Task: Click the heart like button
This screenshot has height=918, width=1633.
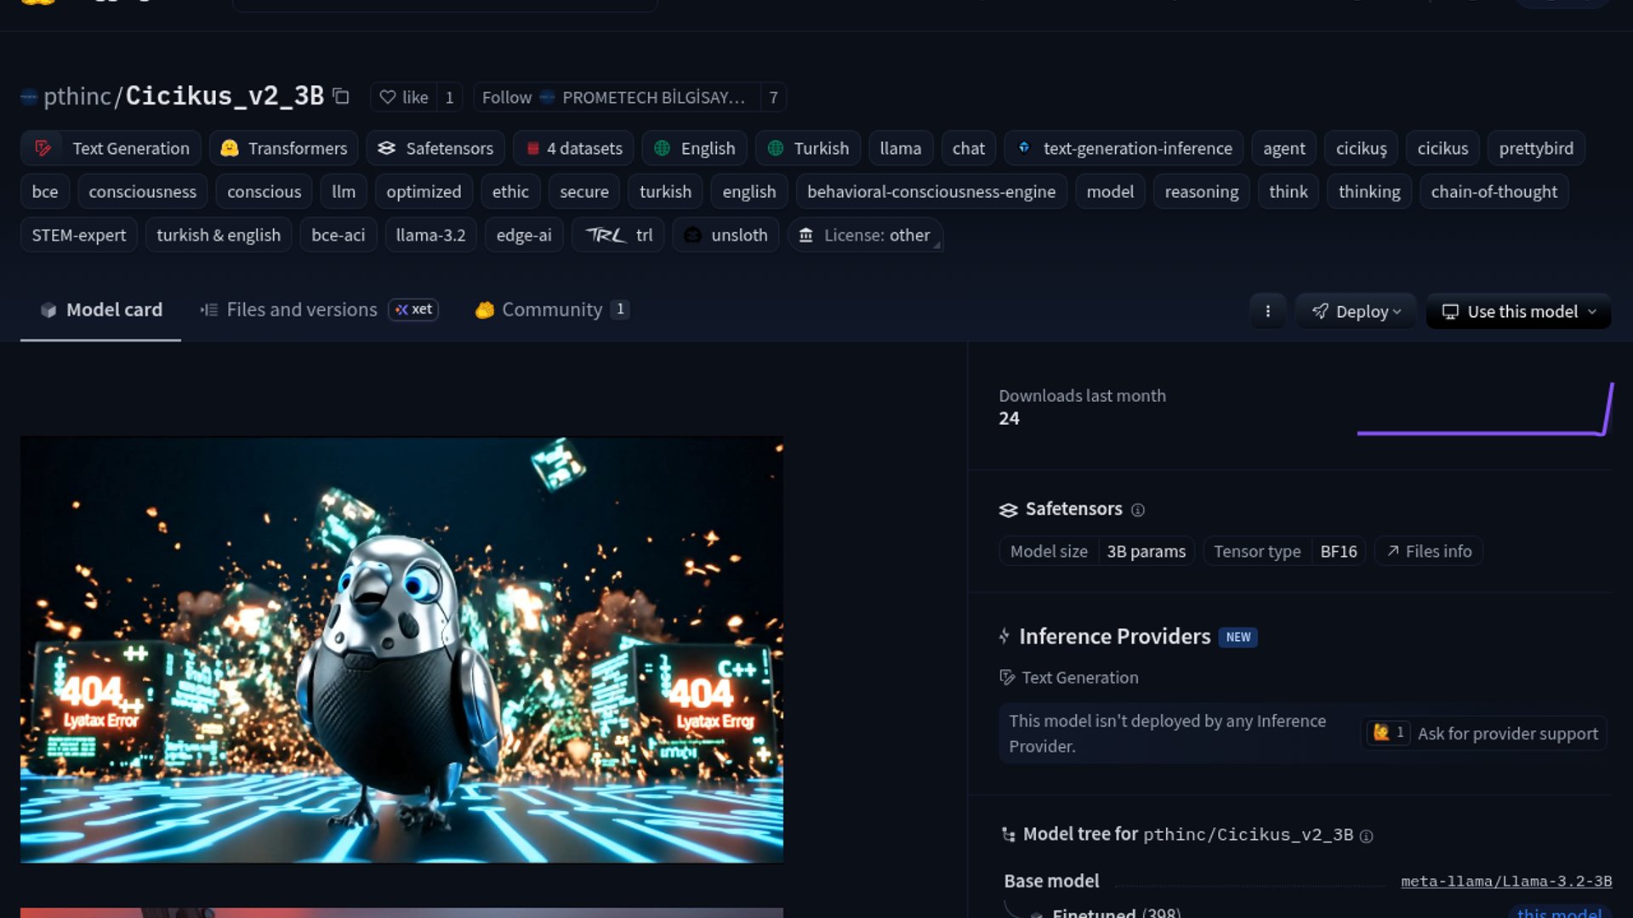Action: click(x=404, y=98)
